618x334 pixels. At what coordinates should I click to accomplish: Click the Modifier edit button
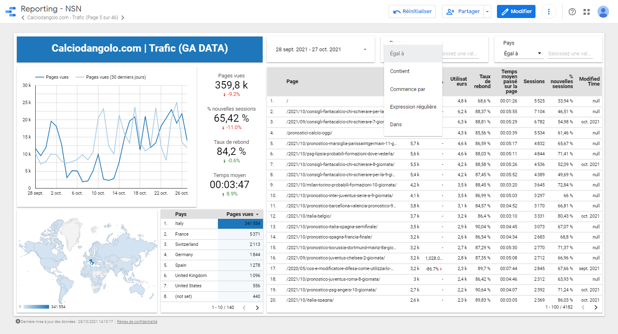click(516, 11)
